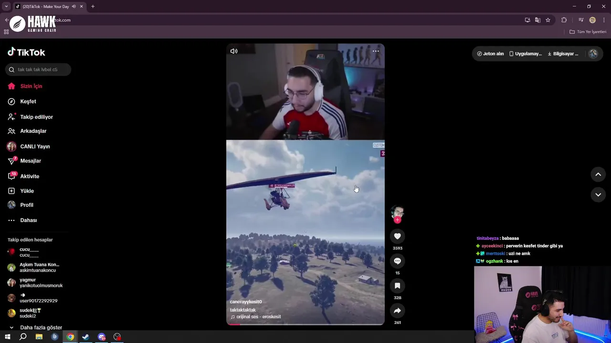The image size is (611, 343).
Task: Expand the Dahası menu
Action: pos(28,220)
